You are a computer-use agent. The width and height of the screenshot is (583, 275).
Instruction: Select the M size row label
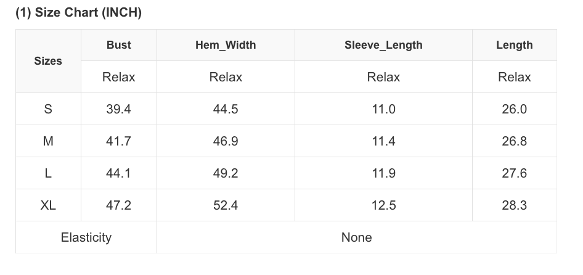48,141
